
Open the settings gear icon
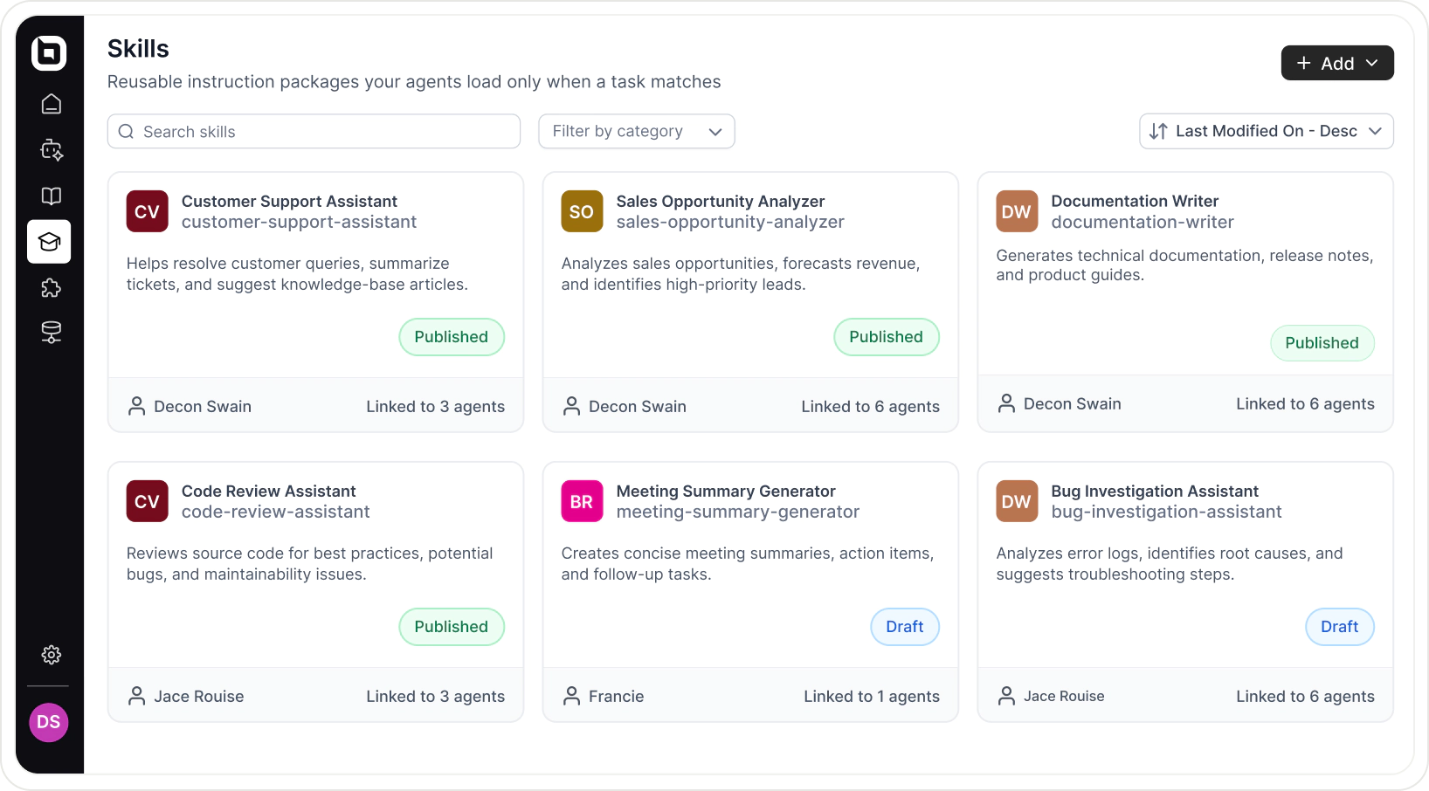point(52,655)
